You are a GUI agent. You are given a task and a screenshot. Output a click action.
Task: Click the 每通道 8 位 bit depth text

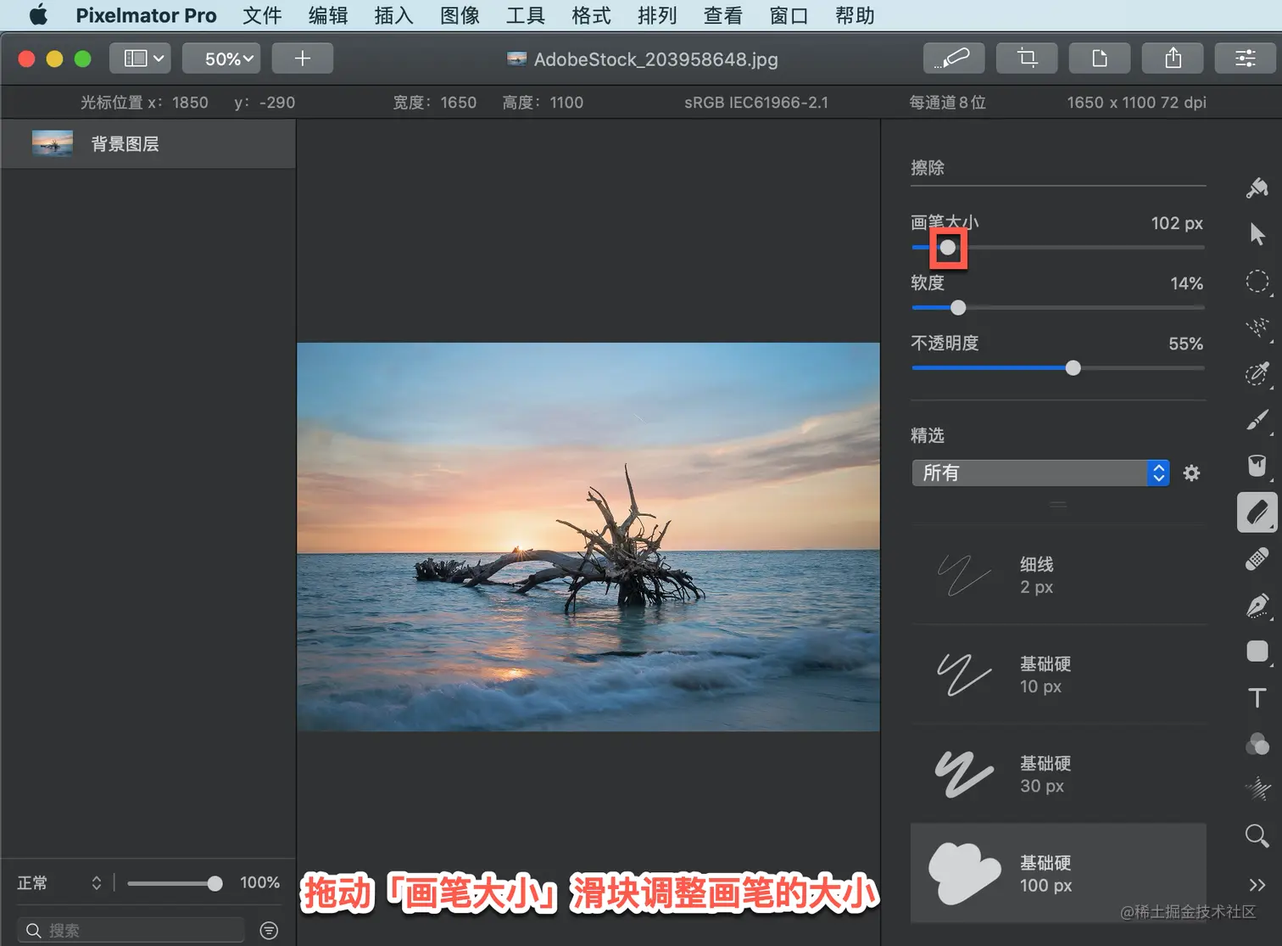click(x=947, y=103)
